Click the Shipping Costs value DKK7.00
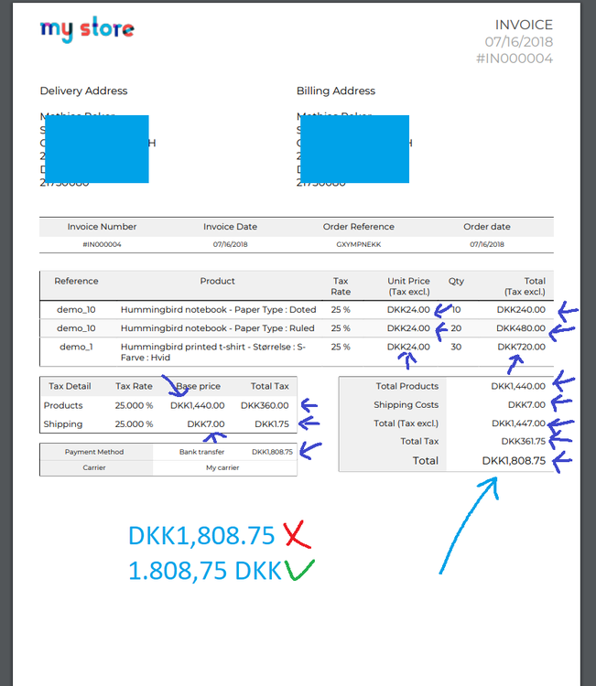The image size is (596, 686). coord(526,405)
